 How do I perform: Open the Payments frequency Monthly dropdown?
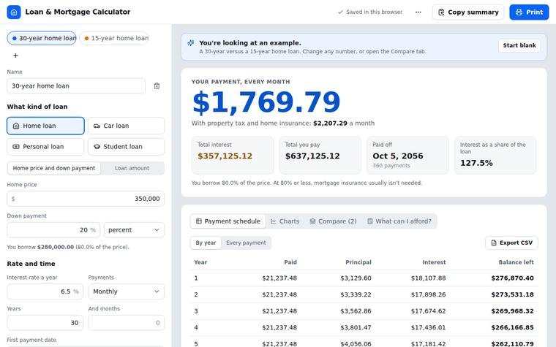tap(127, 291)
